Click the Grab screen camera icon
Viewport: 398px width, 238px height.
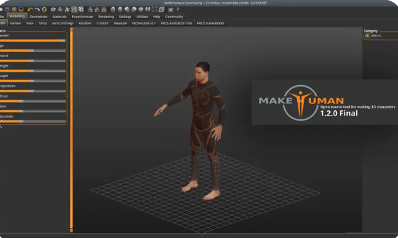pyautogui.click(x=170, y=10)
